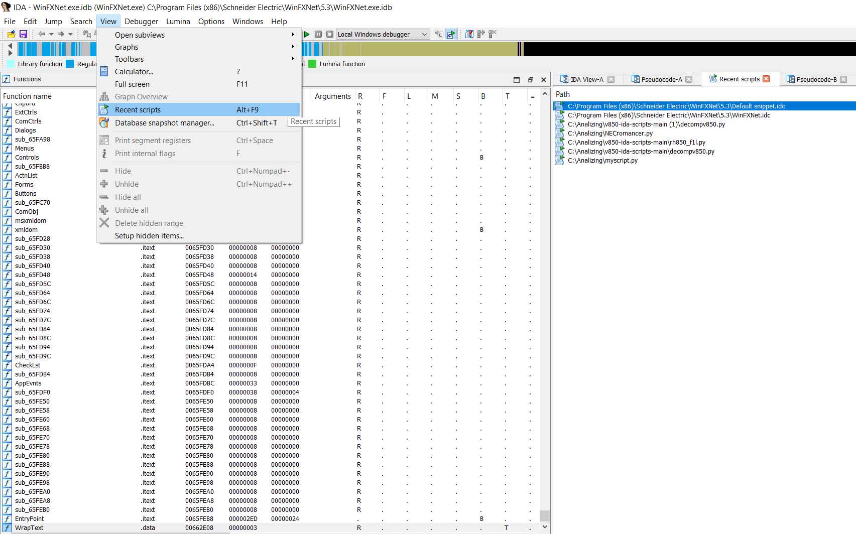Click the Jump forward arrow icon

pos(61,34)
